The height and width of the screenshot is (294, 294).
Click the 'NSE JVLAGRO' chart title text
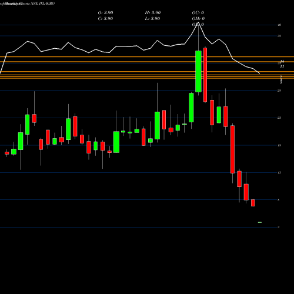(x=43, y=4)
